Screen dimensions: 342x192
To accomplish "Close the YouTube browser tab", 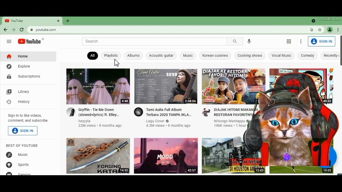I will point(58,21).
